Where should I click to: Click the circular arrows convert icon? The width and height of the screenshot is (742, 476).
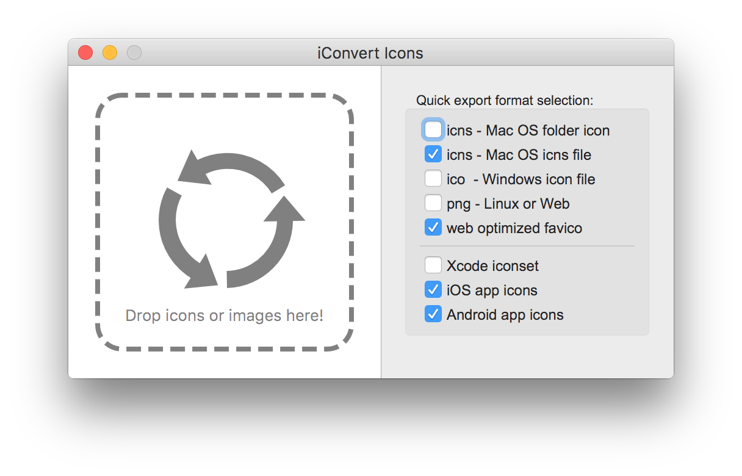(x=231, y=219)
